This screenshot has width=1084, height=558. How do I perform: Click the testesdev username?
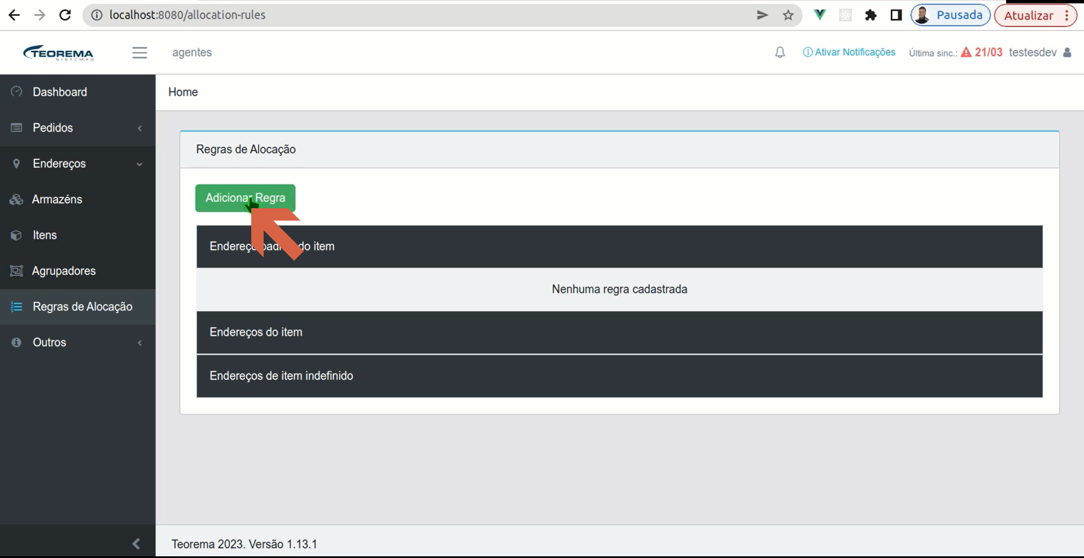pyautogui.click(x=1033, y=52)
